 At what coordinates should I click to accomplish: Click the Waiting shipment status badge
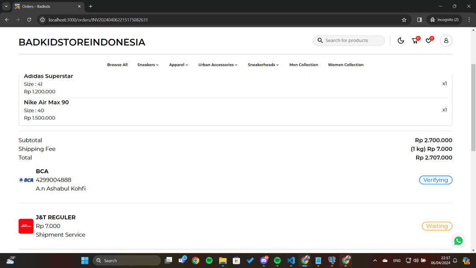(x=437, y=226)
